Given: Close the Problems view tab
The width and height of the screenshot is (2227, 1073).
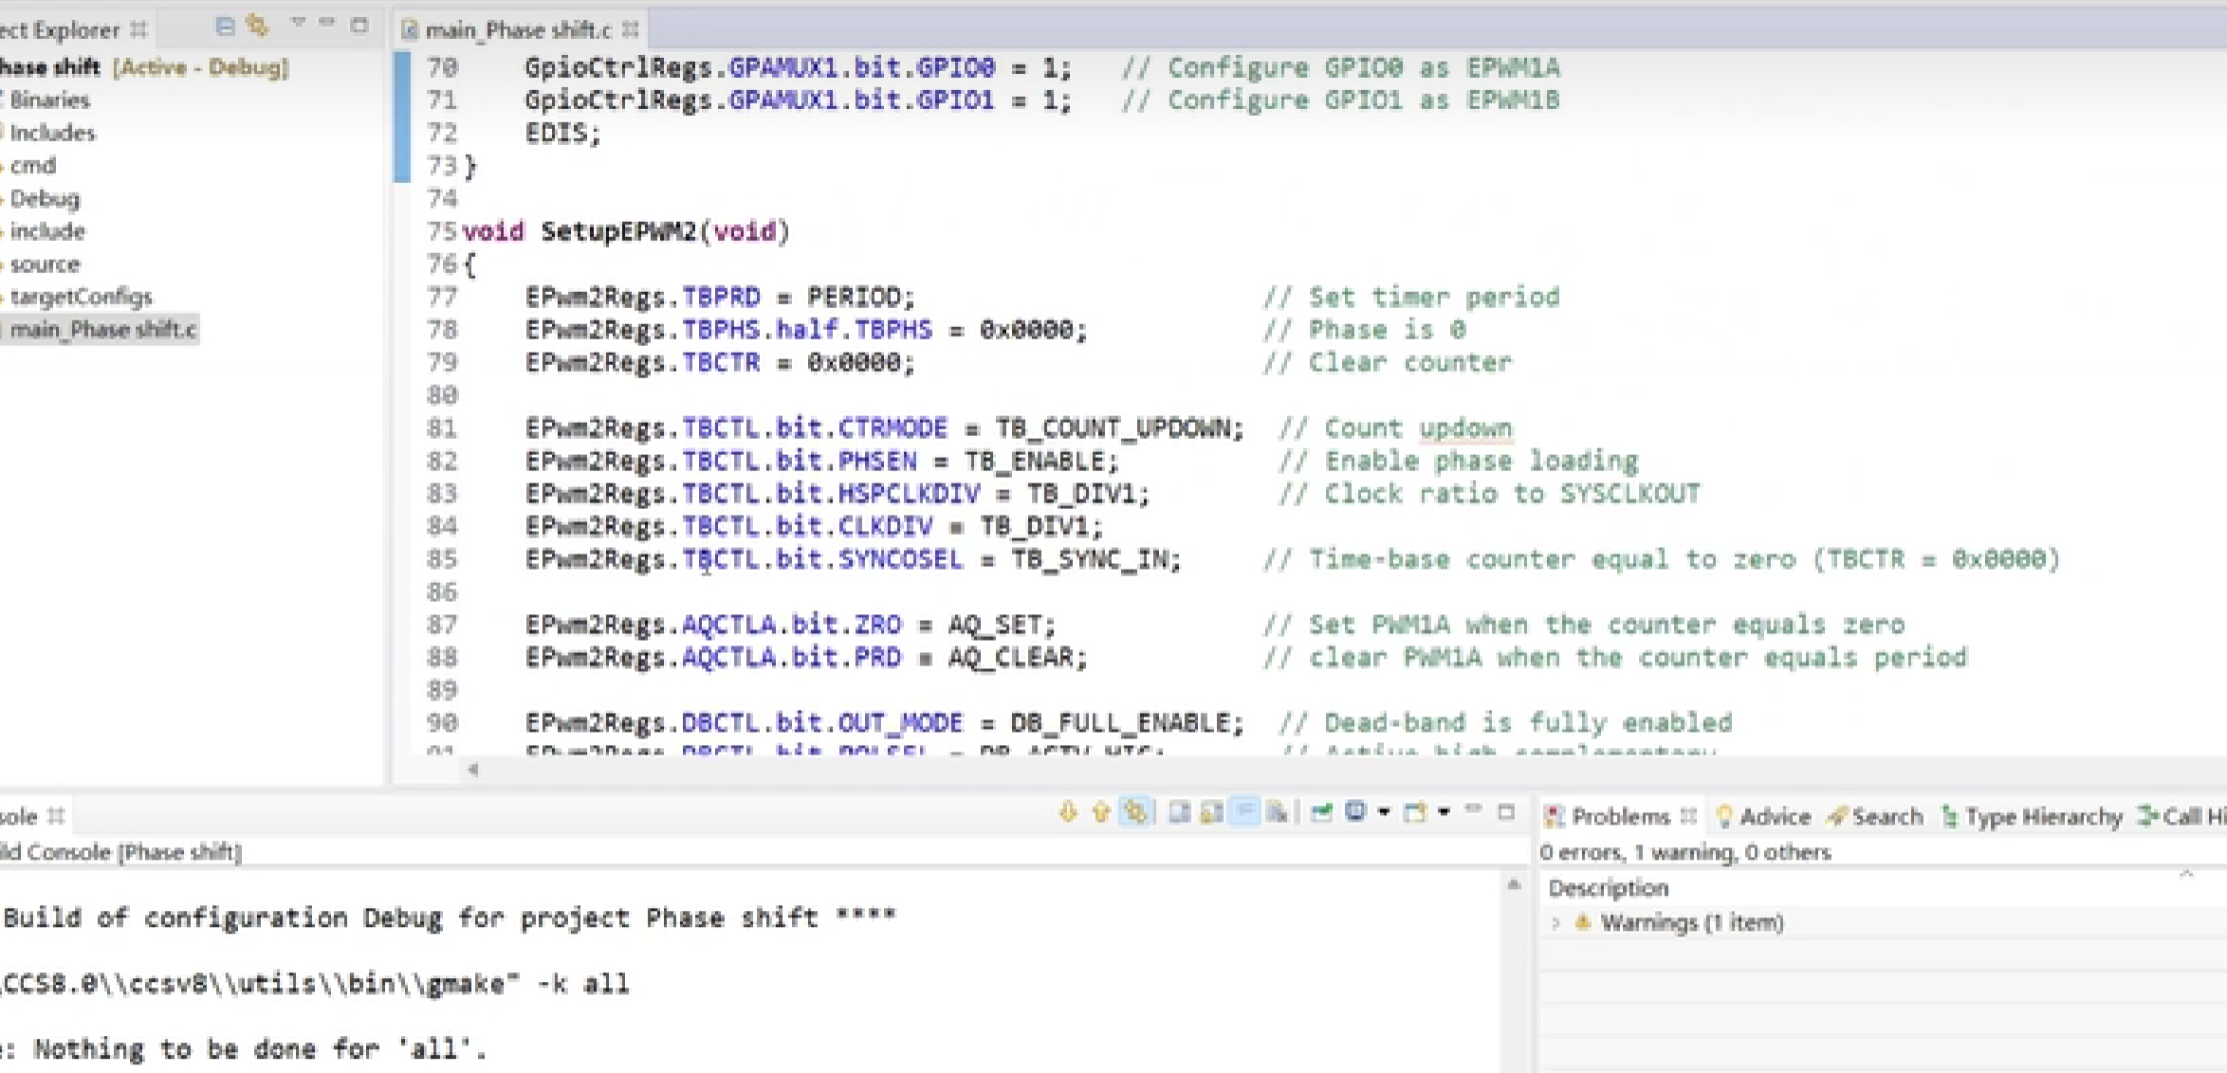Looking at the screenshot, I should click(1688, 815).
